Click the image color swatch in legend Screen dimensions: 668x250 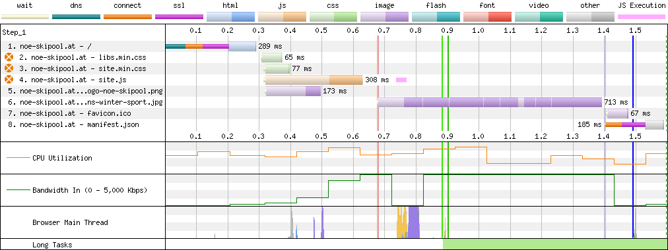[385, 17]
